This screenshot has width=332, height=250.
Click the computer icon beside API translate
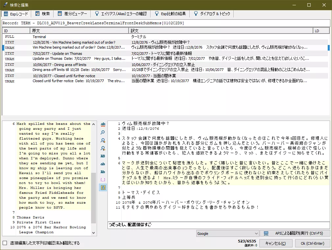point(266,234)
